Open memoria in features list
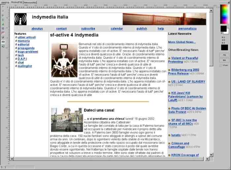This screenshot has height=170, width=231. click(x=24, y=41)
